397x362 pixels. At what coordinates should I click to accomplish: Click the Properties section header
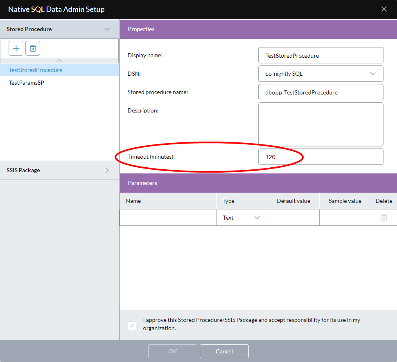click(258, 29)
